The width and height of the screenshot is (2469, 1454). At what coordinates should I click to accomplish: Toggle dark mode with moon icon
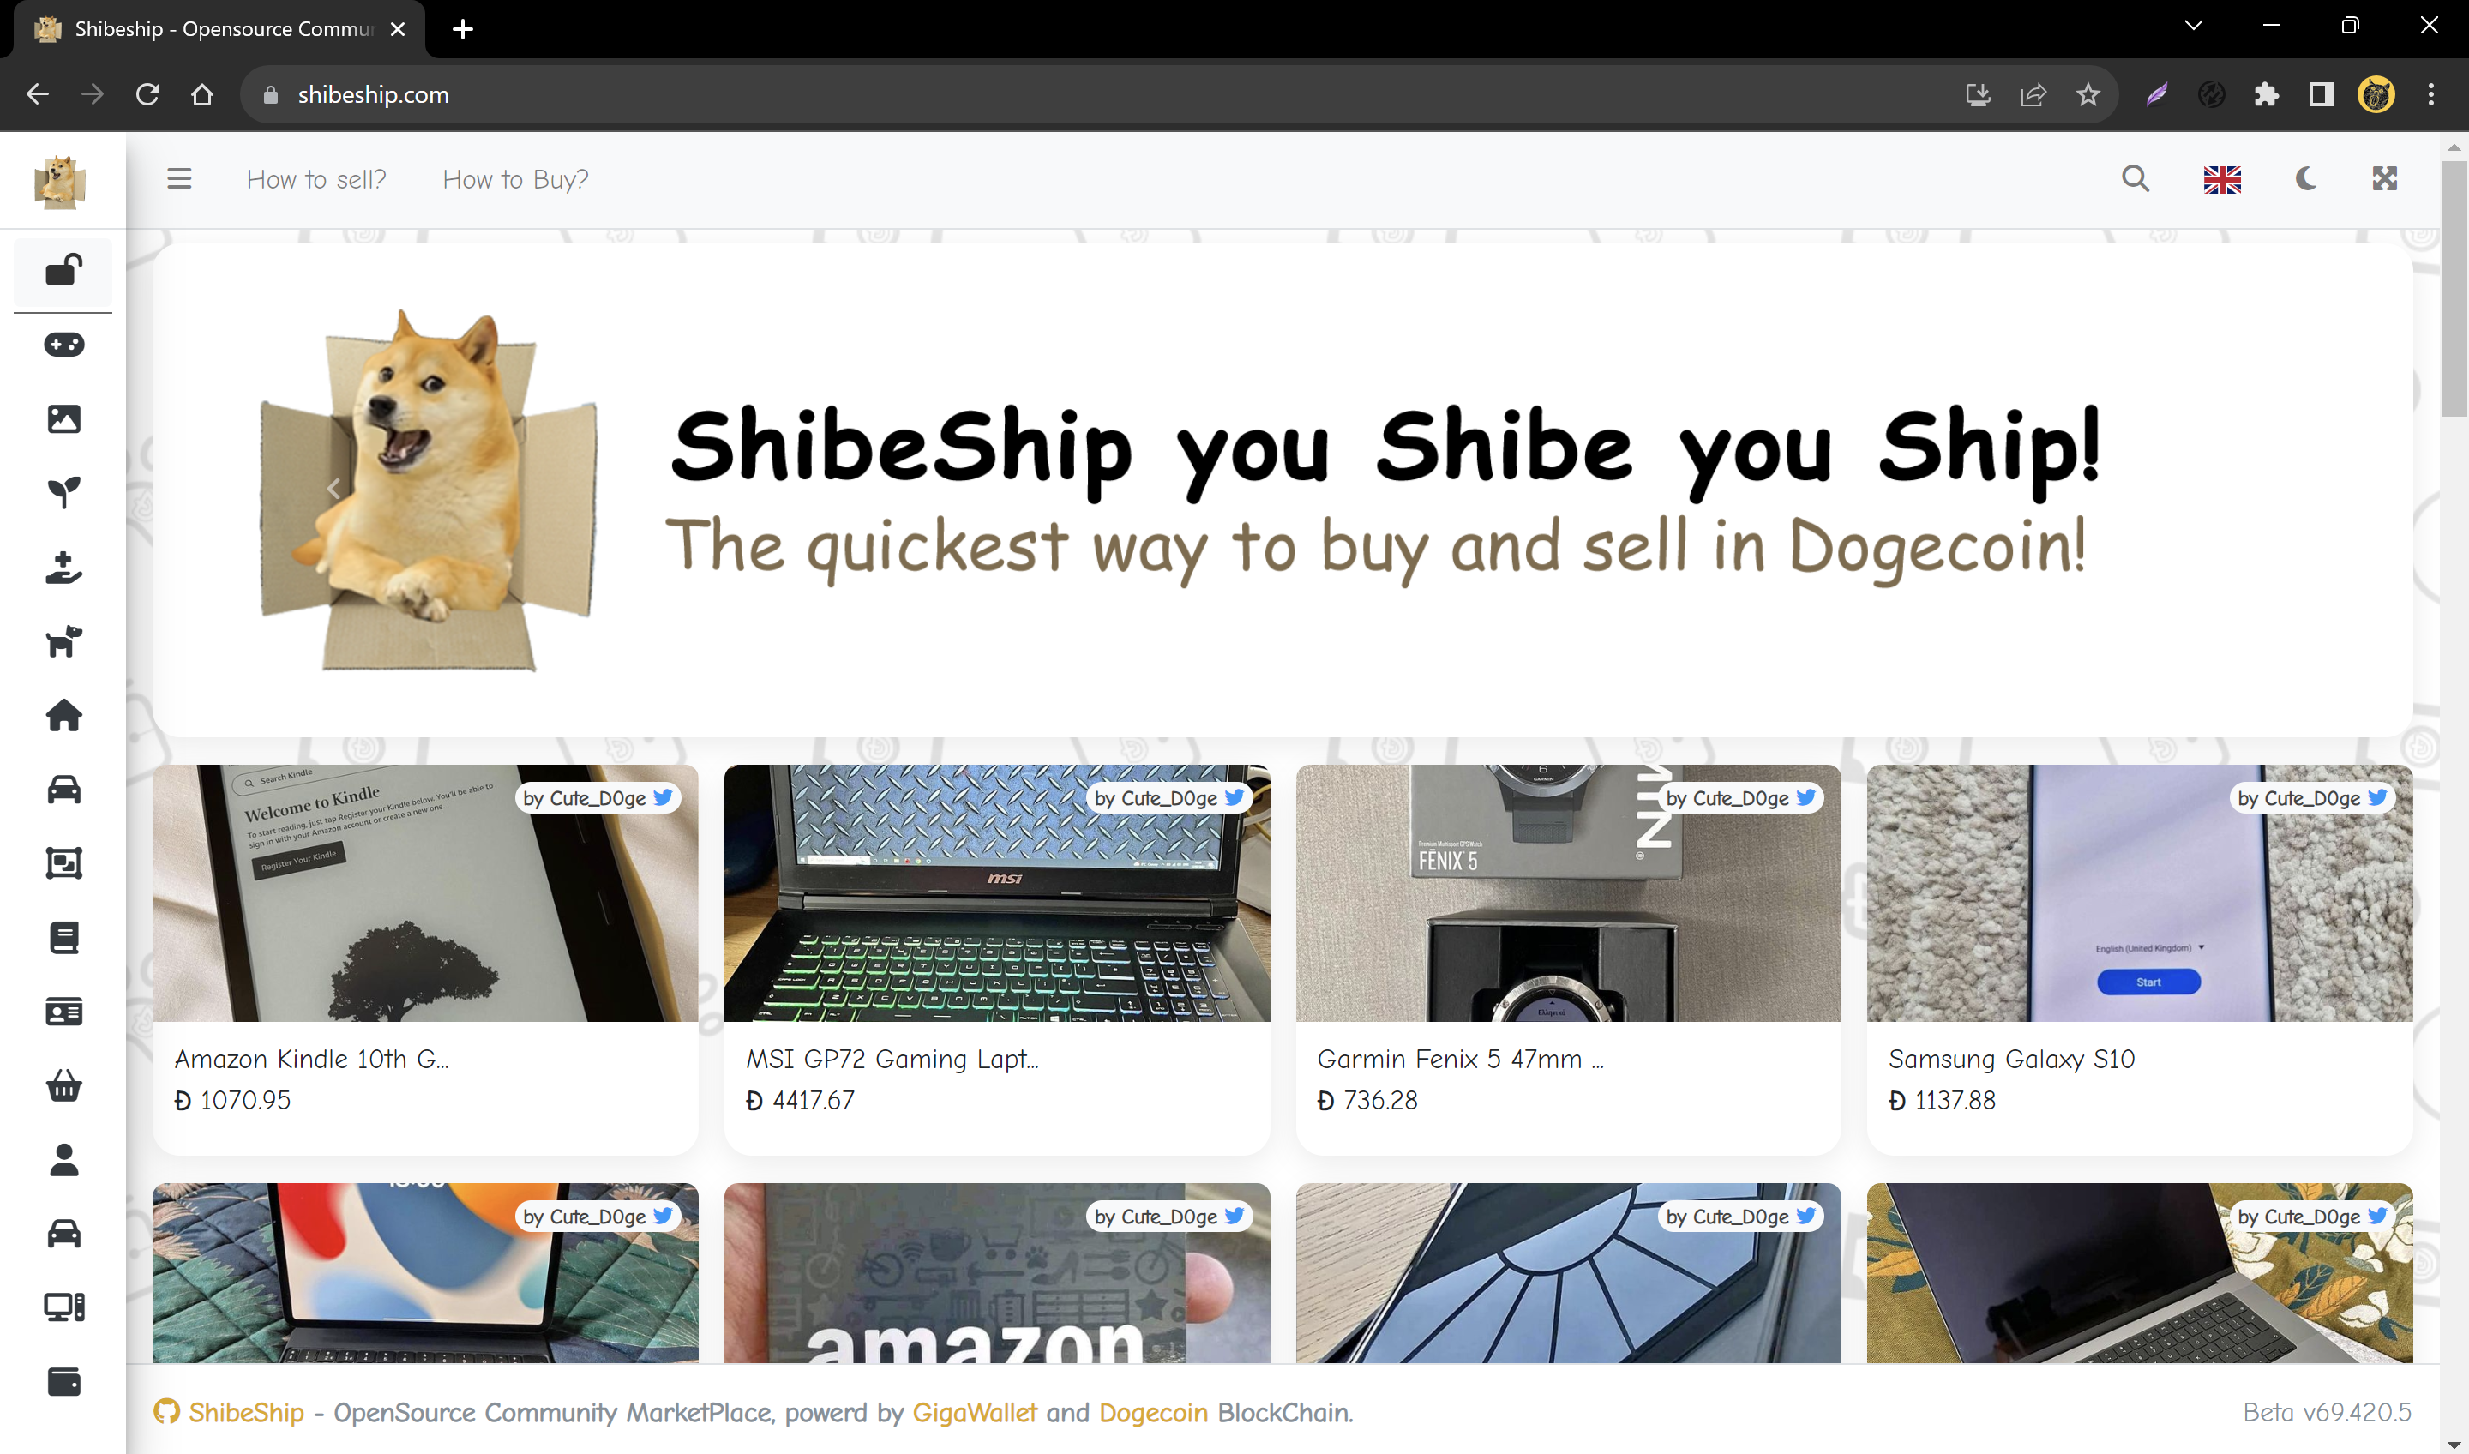2305,179
